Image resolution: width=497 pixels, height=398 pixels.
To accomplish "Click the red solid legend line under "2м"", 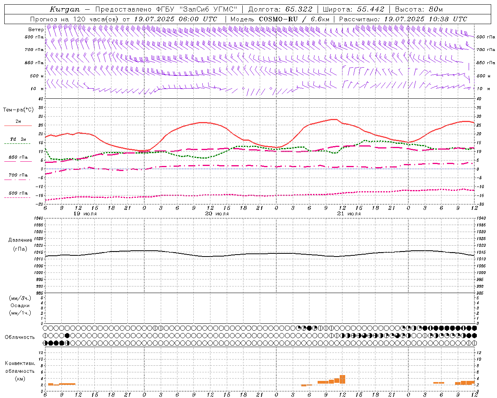I will [18, 126].
